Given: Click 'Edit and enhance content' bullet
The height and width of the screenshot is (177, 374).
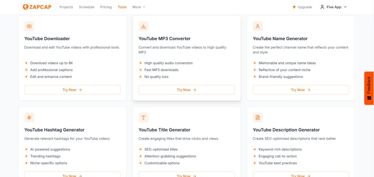Looking at the screenshot, I should tap(51, 77).
